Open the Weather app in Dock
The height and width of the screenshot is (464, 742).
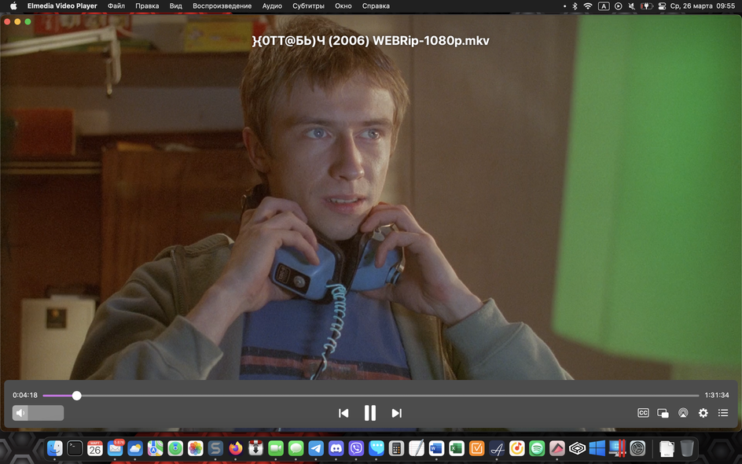pos(135,448)
